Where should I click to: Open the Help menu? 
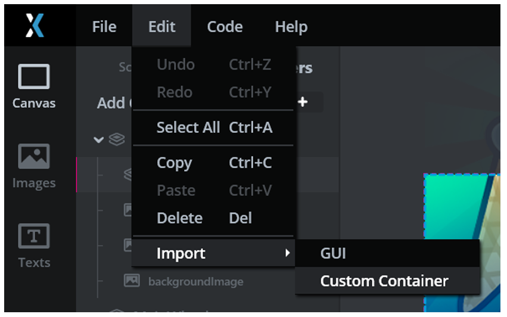(x=291, y=27)
